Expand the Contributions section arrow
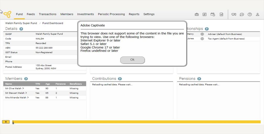The image size is (264, 134). [x=120, y=79]
